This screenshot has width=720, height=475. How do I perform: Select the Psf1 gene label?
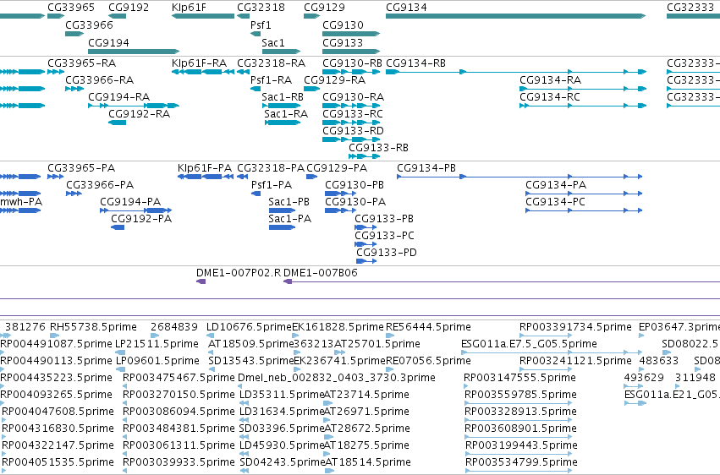point(261,25)
